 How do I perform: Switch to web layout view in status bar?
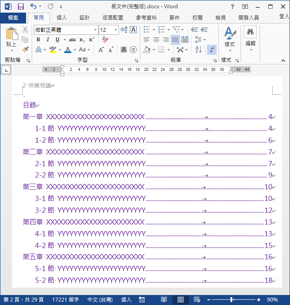(x=197, y=299)
